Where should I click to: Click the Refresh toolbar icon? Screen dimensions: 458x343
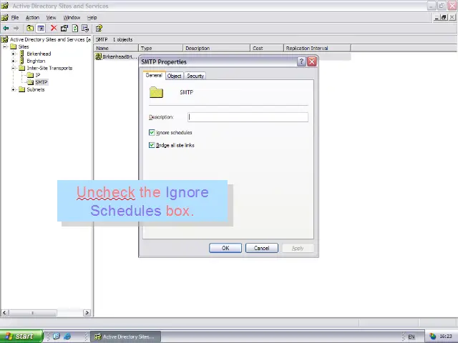(x=74, y=29)
